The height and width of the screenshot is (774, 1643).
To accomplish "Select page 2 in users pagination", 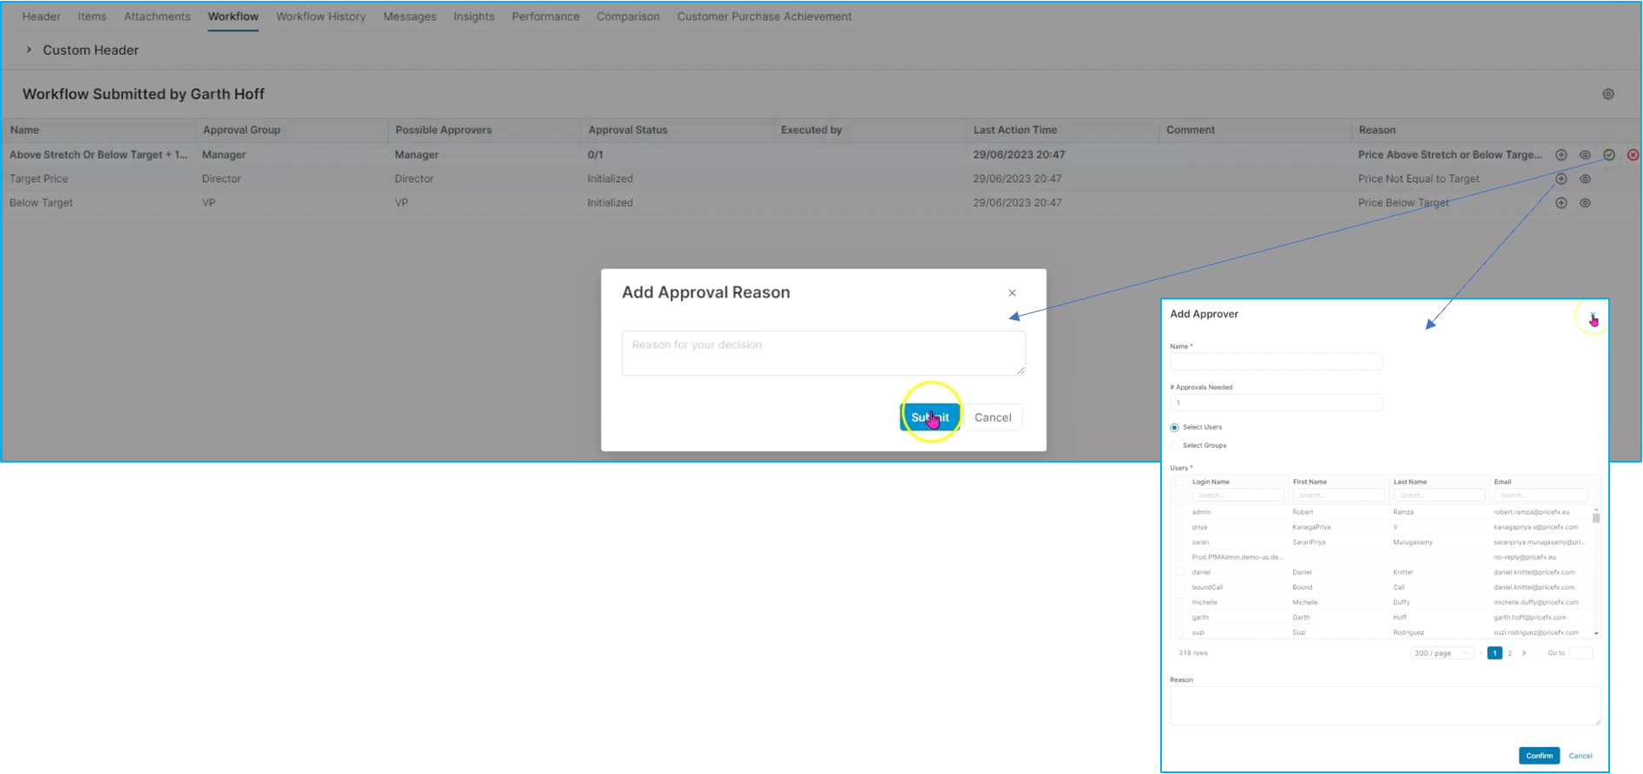I will [1510, 653].
